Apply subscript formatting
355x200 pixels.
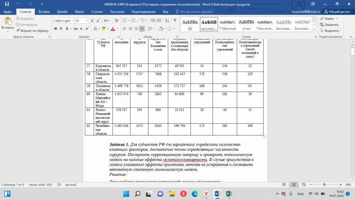81,29
